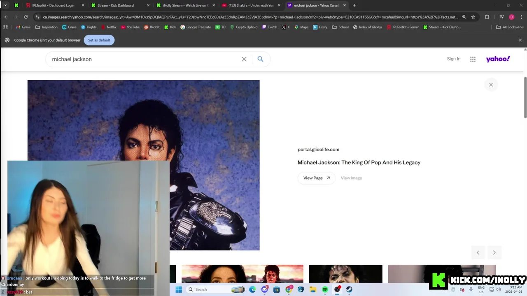Open the Reddit bookmark
Image resolution: width=527 pixels, height=296 pixels.
(152, 27)
